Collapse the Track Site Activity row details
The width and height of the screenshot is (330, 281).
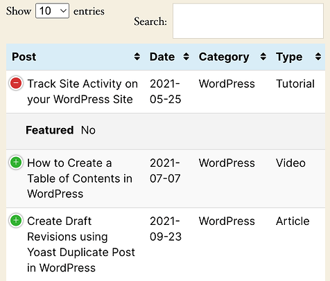pyautogui.click(x=16, y=83)
